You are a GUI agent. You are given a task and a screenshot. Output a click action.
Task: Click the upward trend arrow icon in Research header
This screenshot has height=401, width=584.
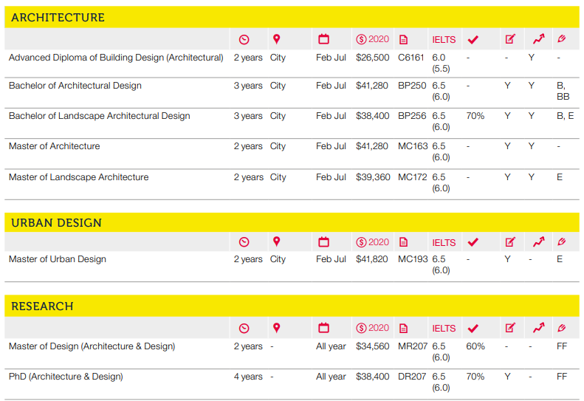pyautogui.click(x=538, y=328)
